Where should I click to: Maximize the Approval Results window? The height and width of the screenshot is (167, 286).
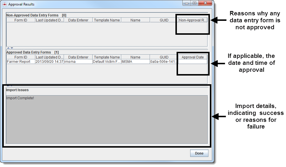[x=195, y=3]
